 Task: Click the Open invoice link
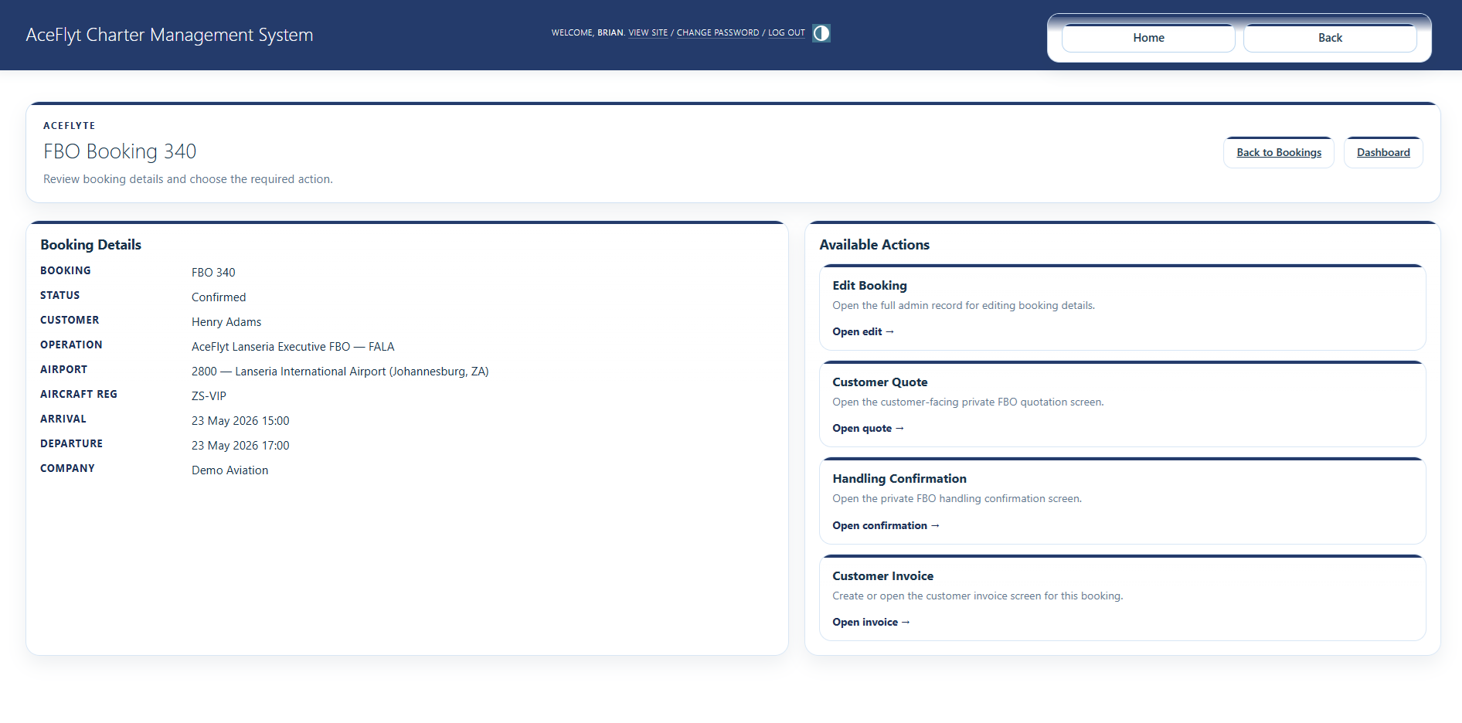pos(871,622)
